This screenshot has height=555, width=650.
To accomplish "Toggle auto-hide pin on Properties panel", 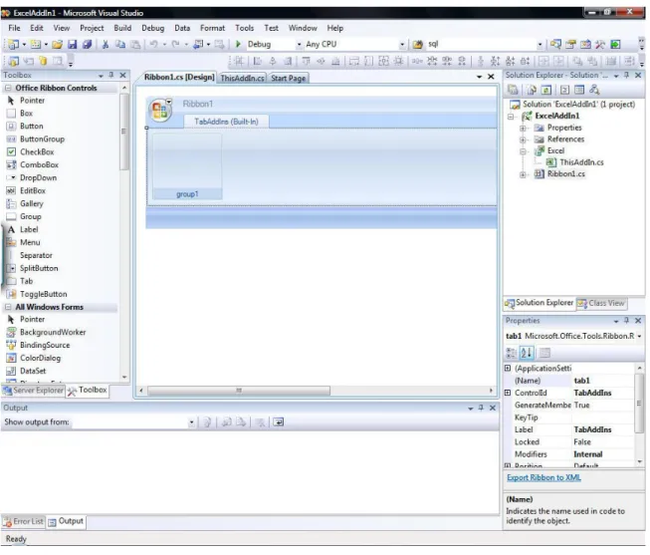I will (627, 321).
